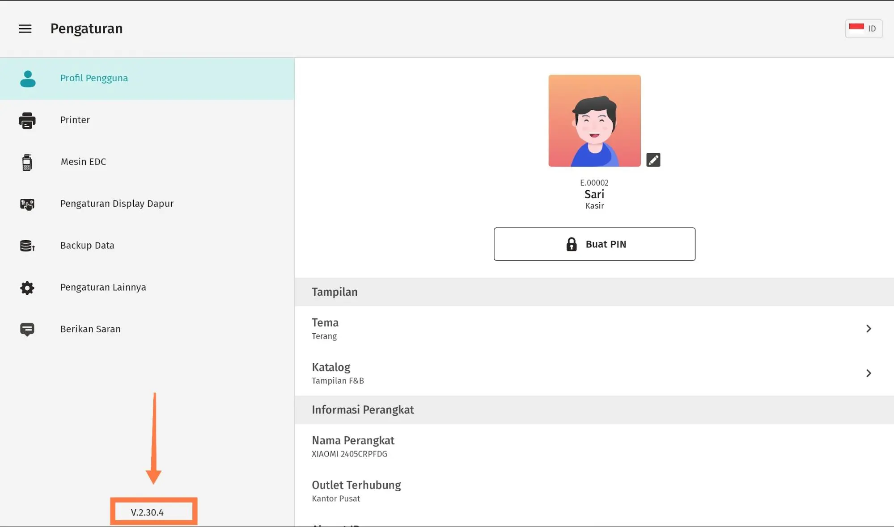Click the kitchen display settings icon
The image size is (894, 527).
[x=27, y=204]
